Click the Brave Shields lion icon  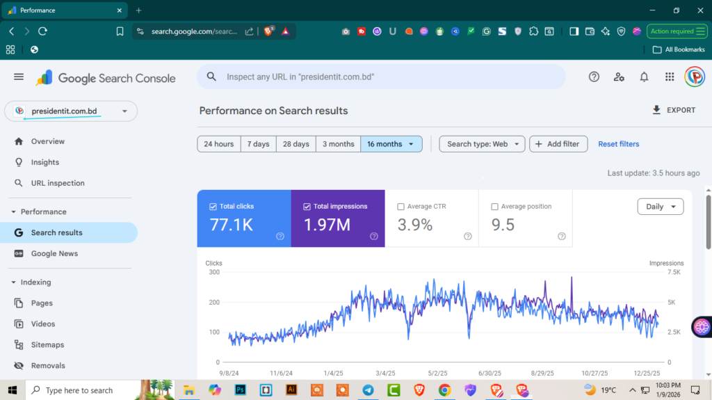268,31
